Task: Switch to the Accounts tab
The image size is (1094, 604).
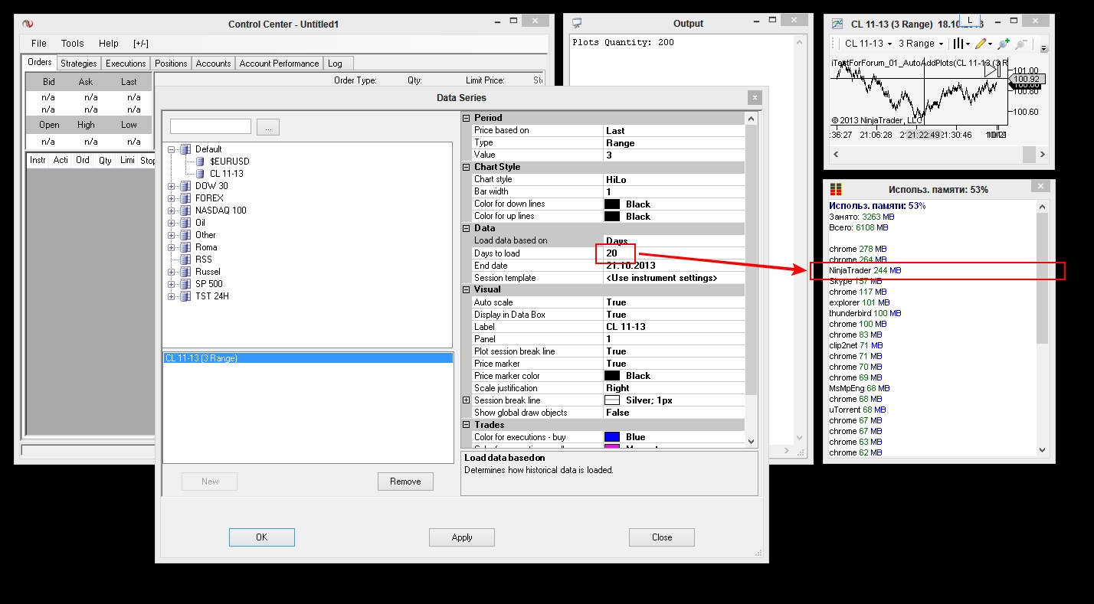Action: (x=213, y=64)
